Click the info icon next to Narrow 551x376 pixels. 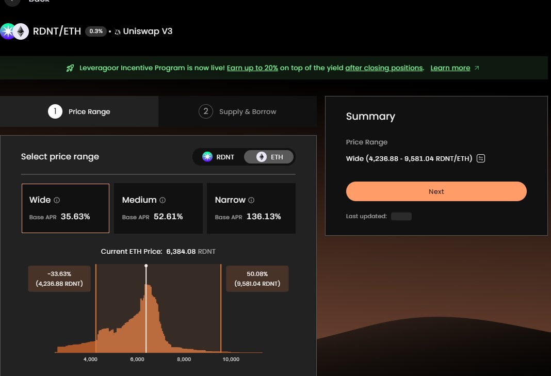(x=251, y=200)
